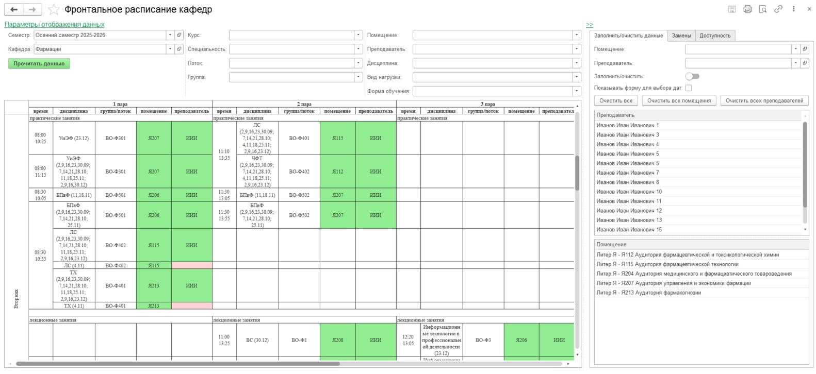Open the preview icon with magnifier
The image size is (816, 374).
[763, 9]
